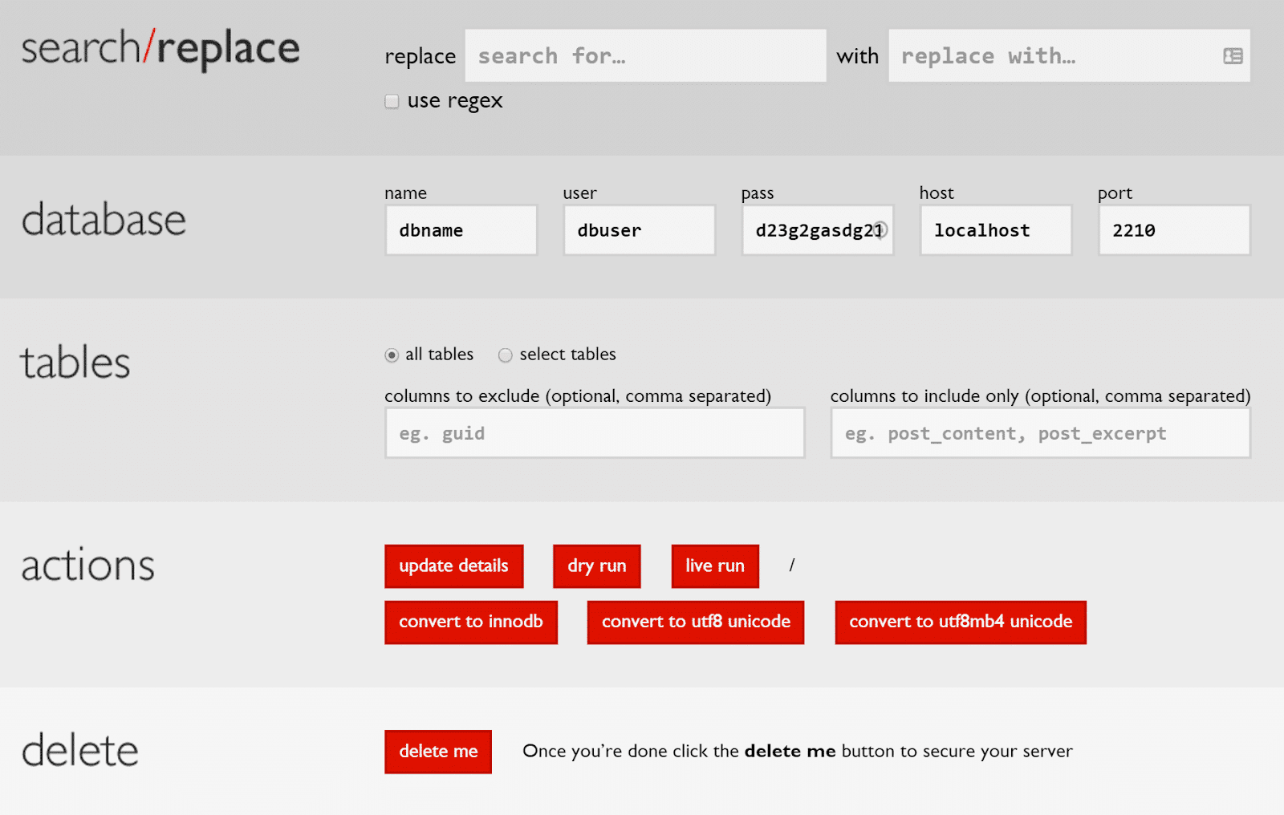Screen dimensions: 1284x815
Task: Click the 'columns to include only' input
Action: coord(1040,433)
